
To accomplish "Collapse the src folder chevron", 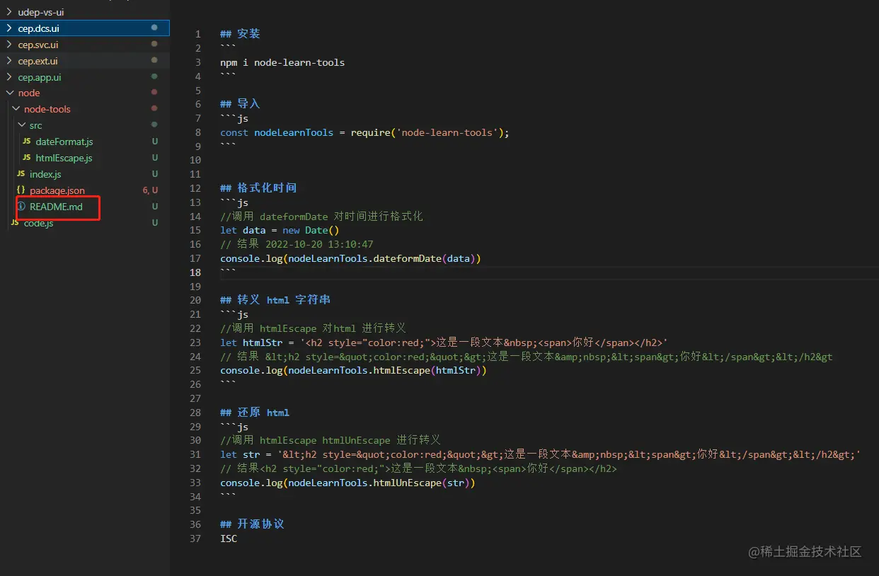I will click(x=21, y=125).
